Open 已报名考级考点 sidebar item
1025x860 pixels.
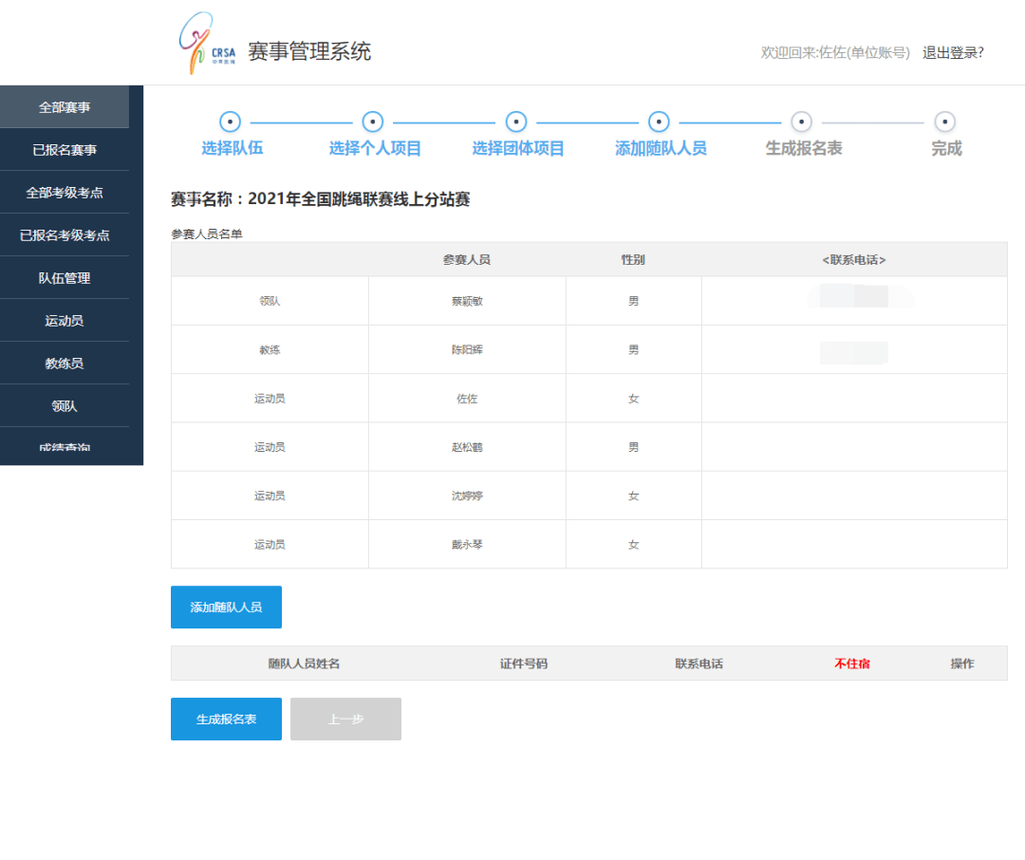tap(65, 234)
